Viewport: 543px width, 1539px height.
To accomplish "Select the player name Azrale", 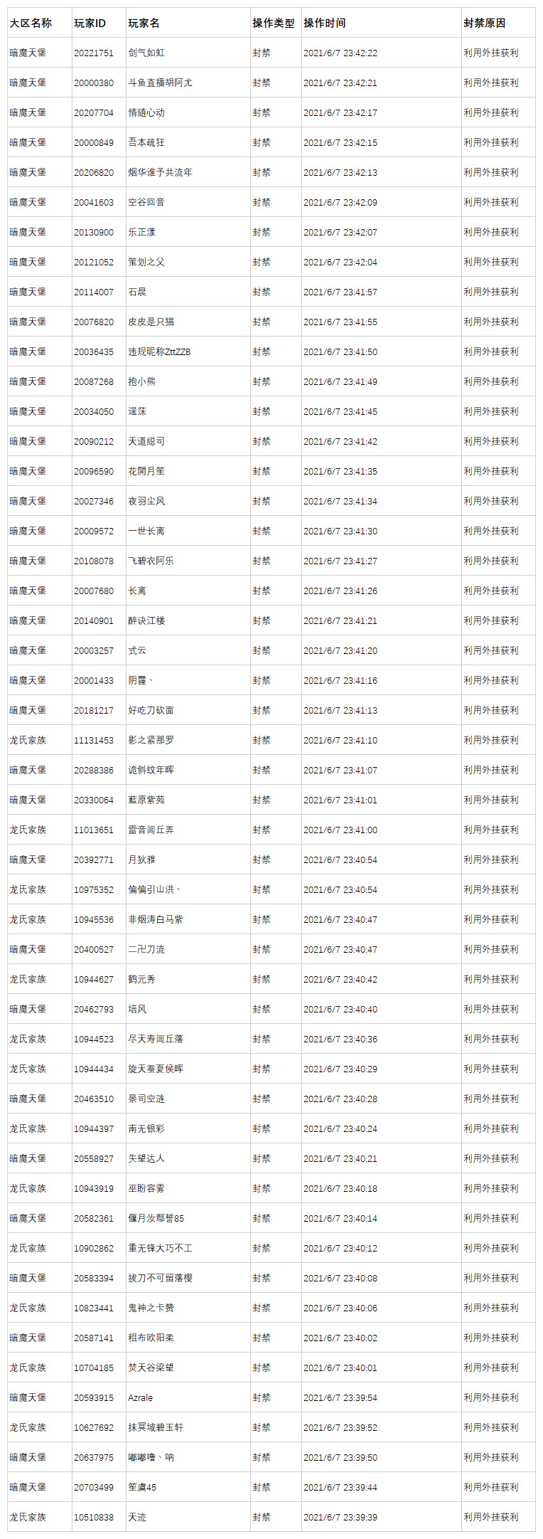I will click(140, 1397).
